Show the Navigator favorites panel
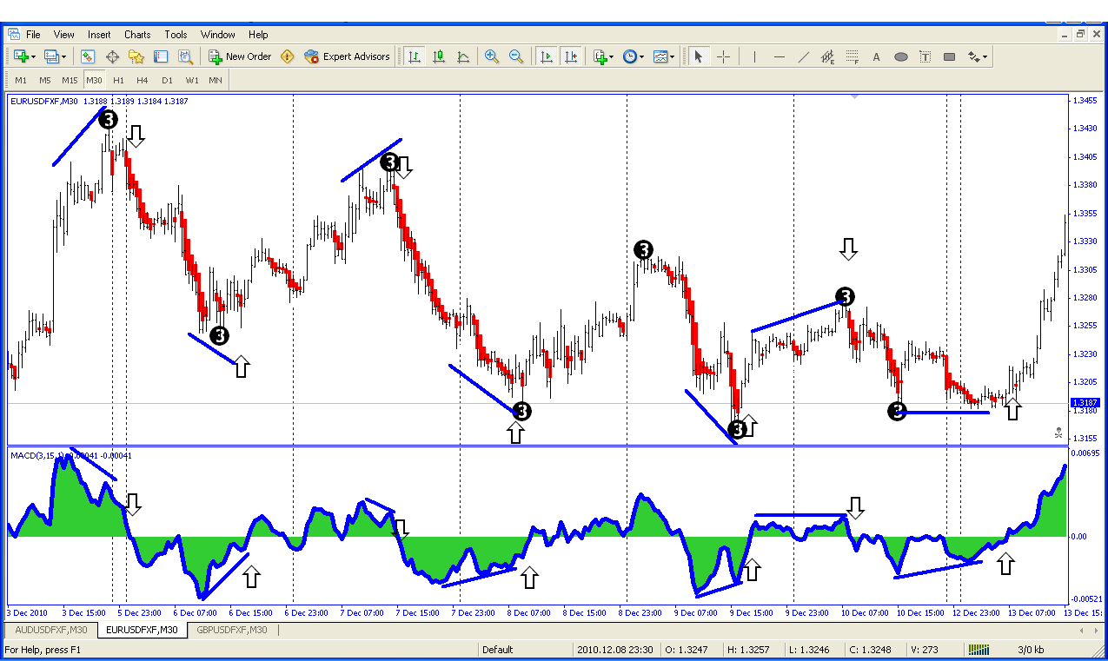The width and height of the screenshot is (1108, 661). coord(136,56)
